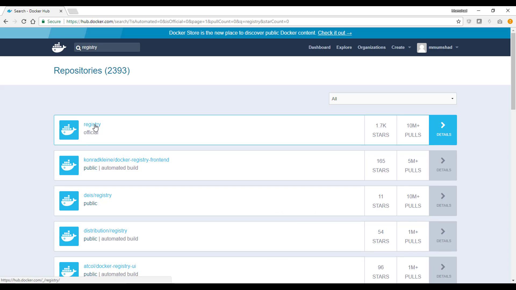Viewport: 516px width, 290px height.
Task: Click the browser back arrow
Action: tap(6, 21)
